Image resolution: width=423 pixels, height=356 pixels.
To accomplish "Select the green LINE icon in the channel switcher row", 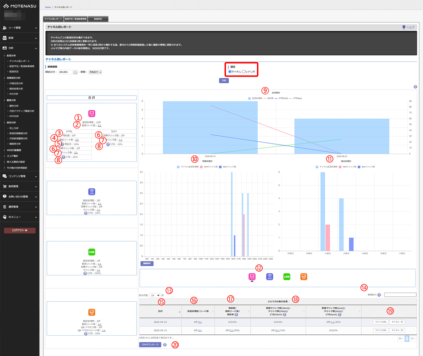I will pyautogui.click(x=287, y=277).
